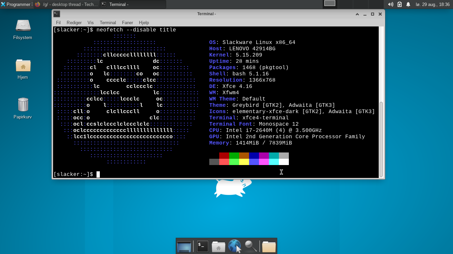Viewport: 453px width, 254px height.
Task: Click the "WM: Xfwm4" line
Action: (x=224, y=93)
